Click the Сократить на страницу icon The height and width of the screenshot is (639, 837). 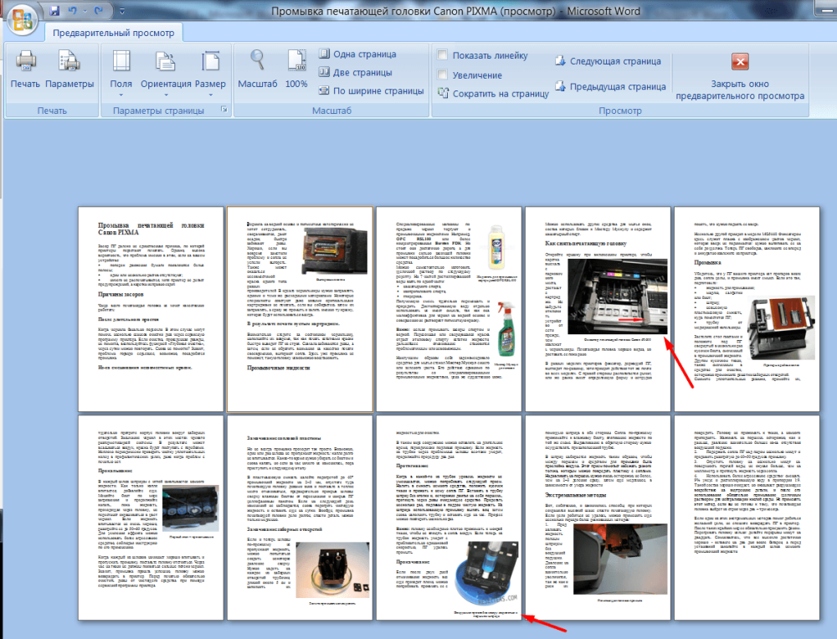[443, 93]
